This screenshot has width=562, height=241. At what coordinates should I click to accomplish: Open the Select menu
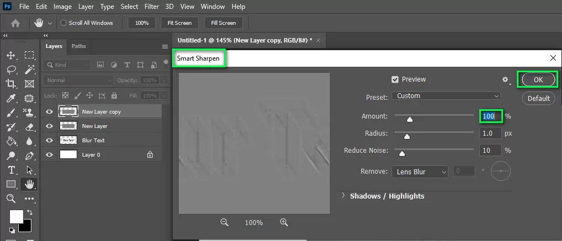pyautogui.click(x=130, y=7)
